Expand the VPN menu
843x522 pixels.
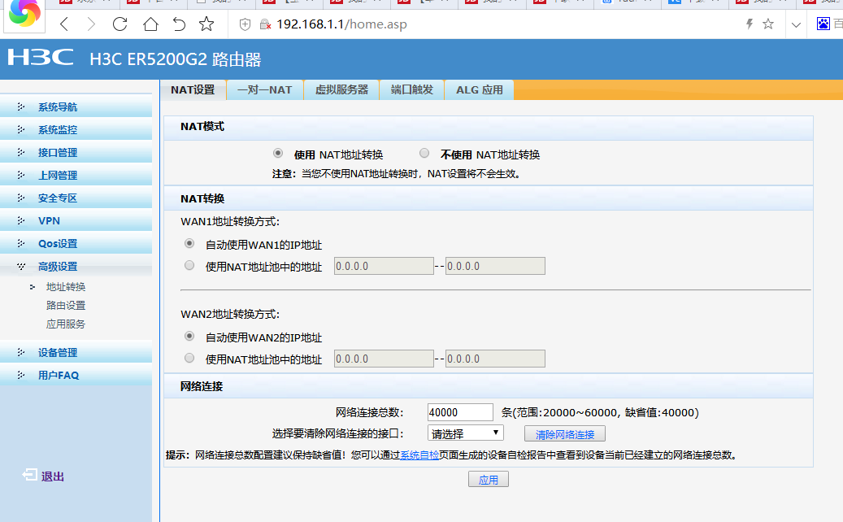coord(76,220)
